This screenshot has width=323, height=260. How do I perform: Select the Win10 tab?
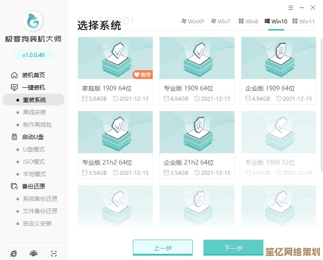pos(276,21)
